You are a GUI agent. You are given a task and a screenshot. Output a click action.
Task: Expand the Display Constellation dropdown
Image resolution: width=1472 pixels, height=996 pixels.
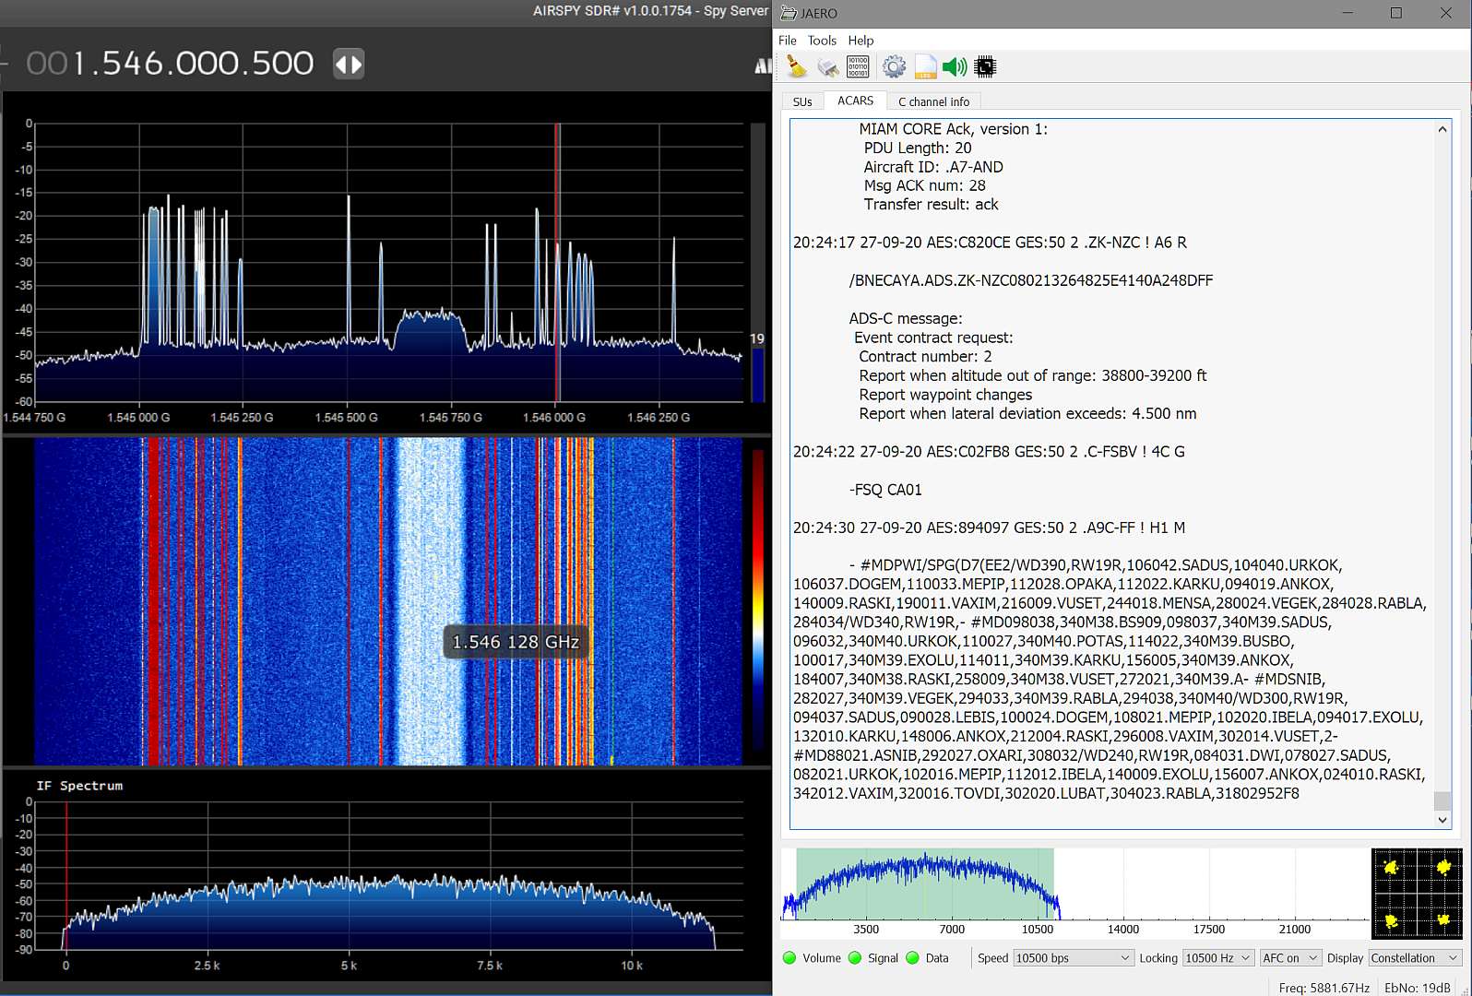[1415, 958]
